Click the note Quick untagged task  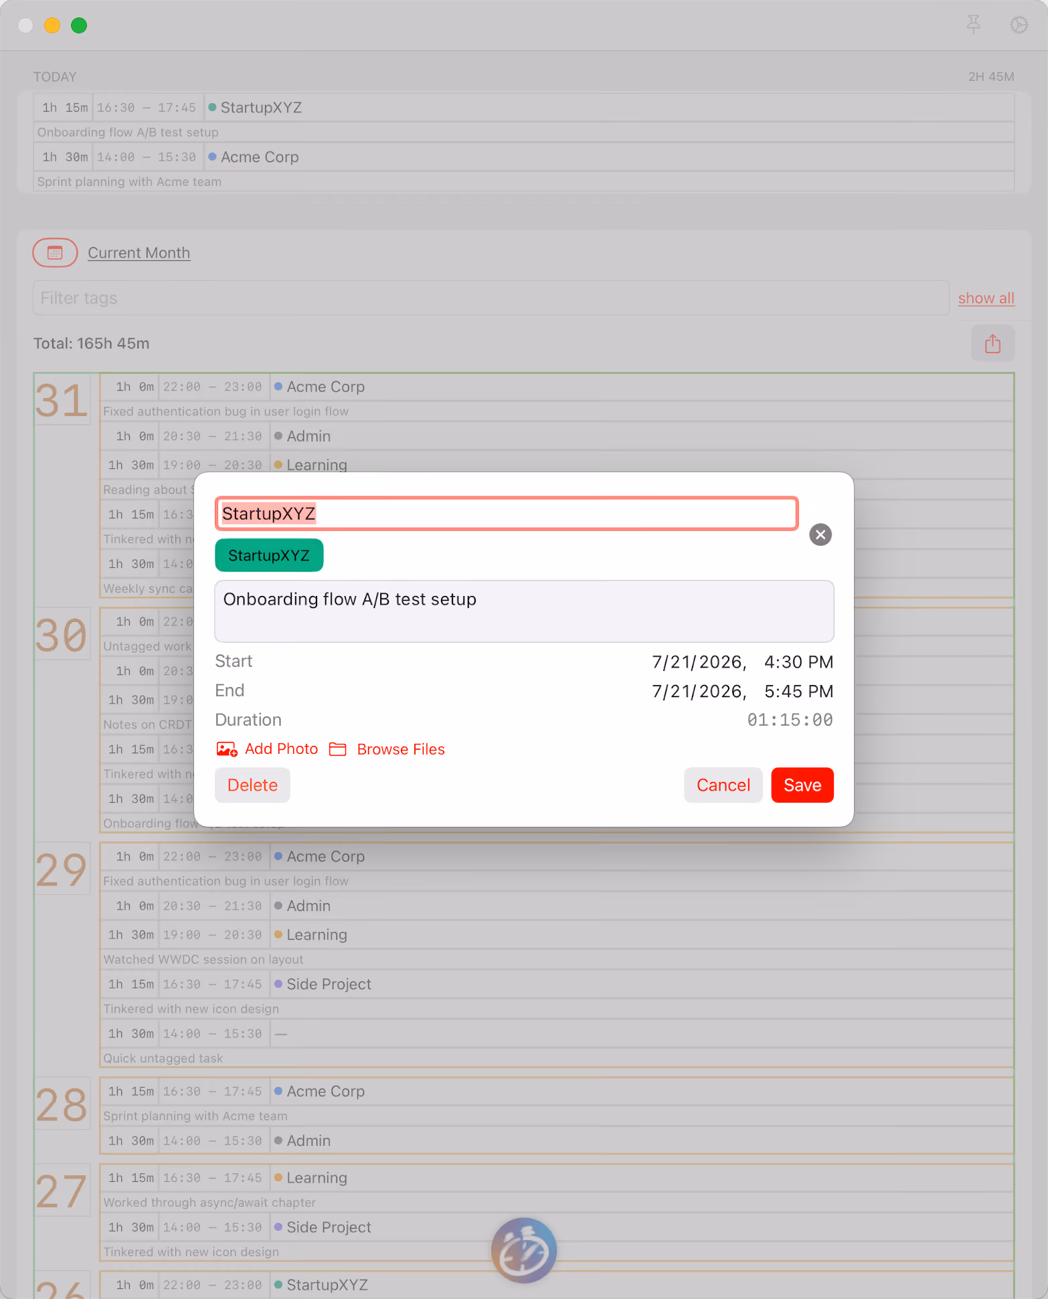click(x=163, y=1059)
